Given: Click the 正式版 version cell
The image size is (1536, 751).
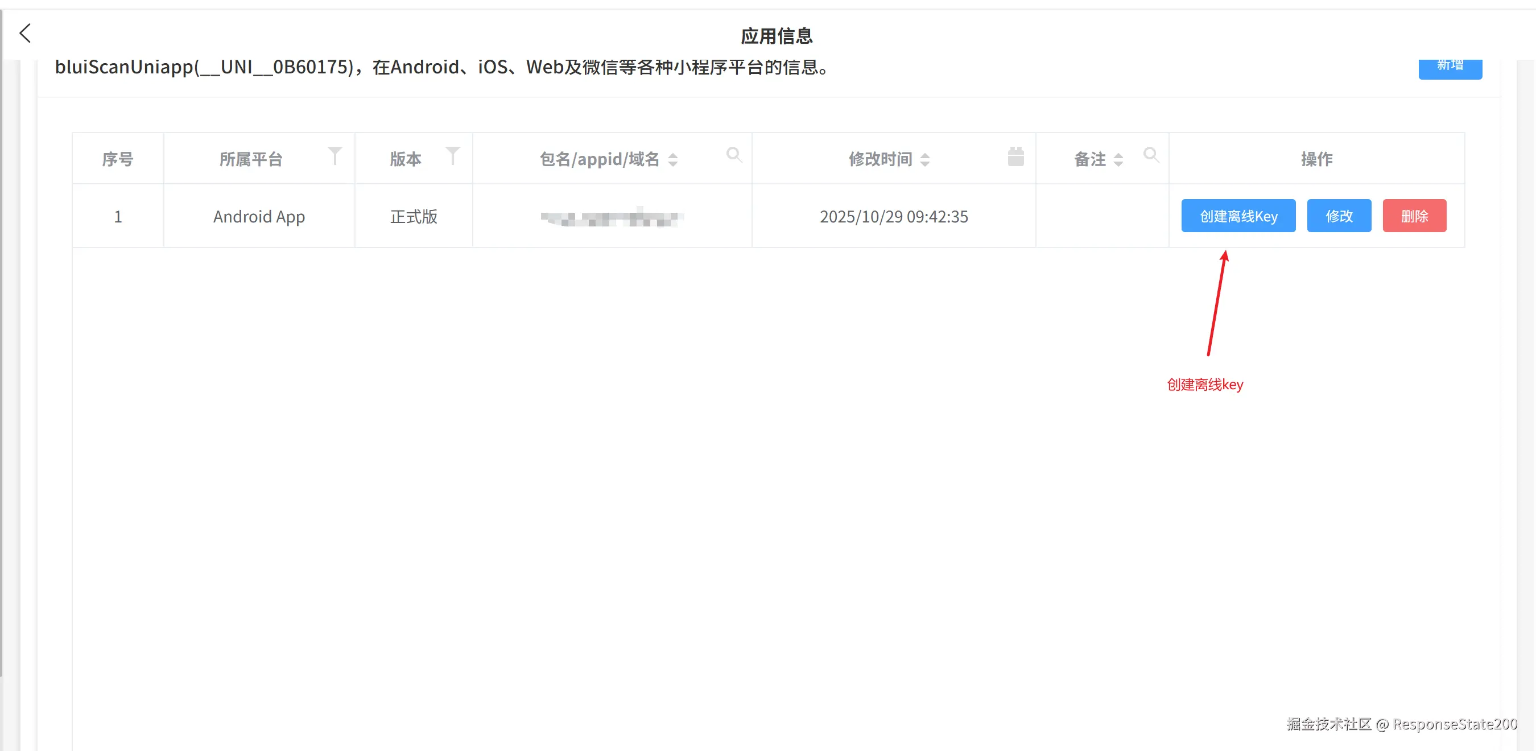Looking at the screenshot, I should 413,217.
